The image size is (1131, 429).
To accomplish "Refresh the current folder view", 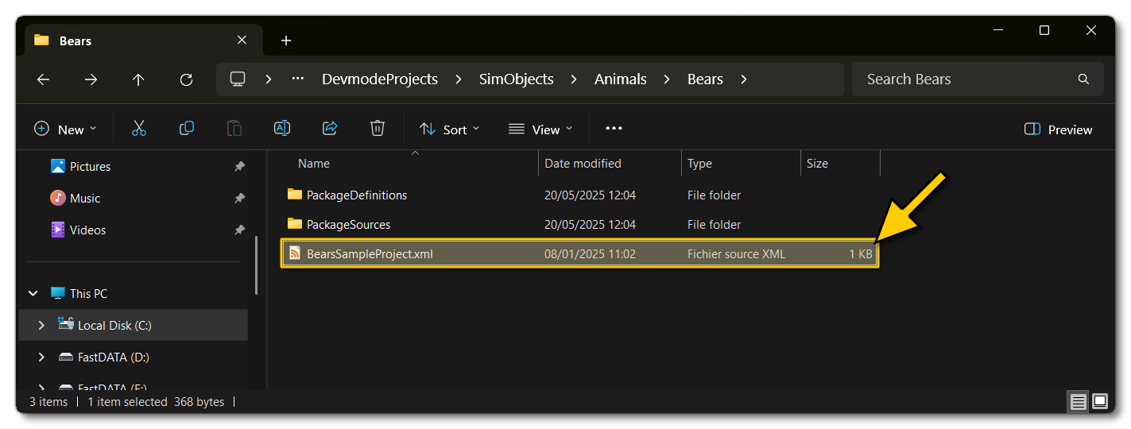I will tap(186, 79).
